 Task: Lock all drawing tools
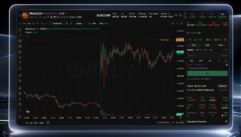tap(20, 99)
